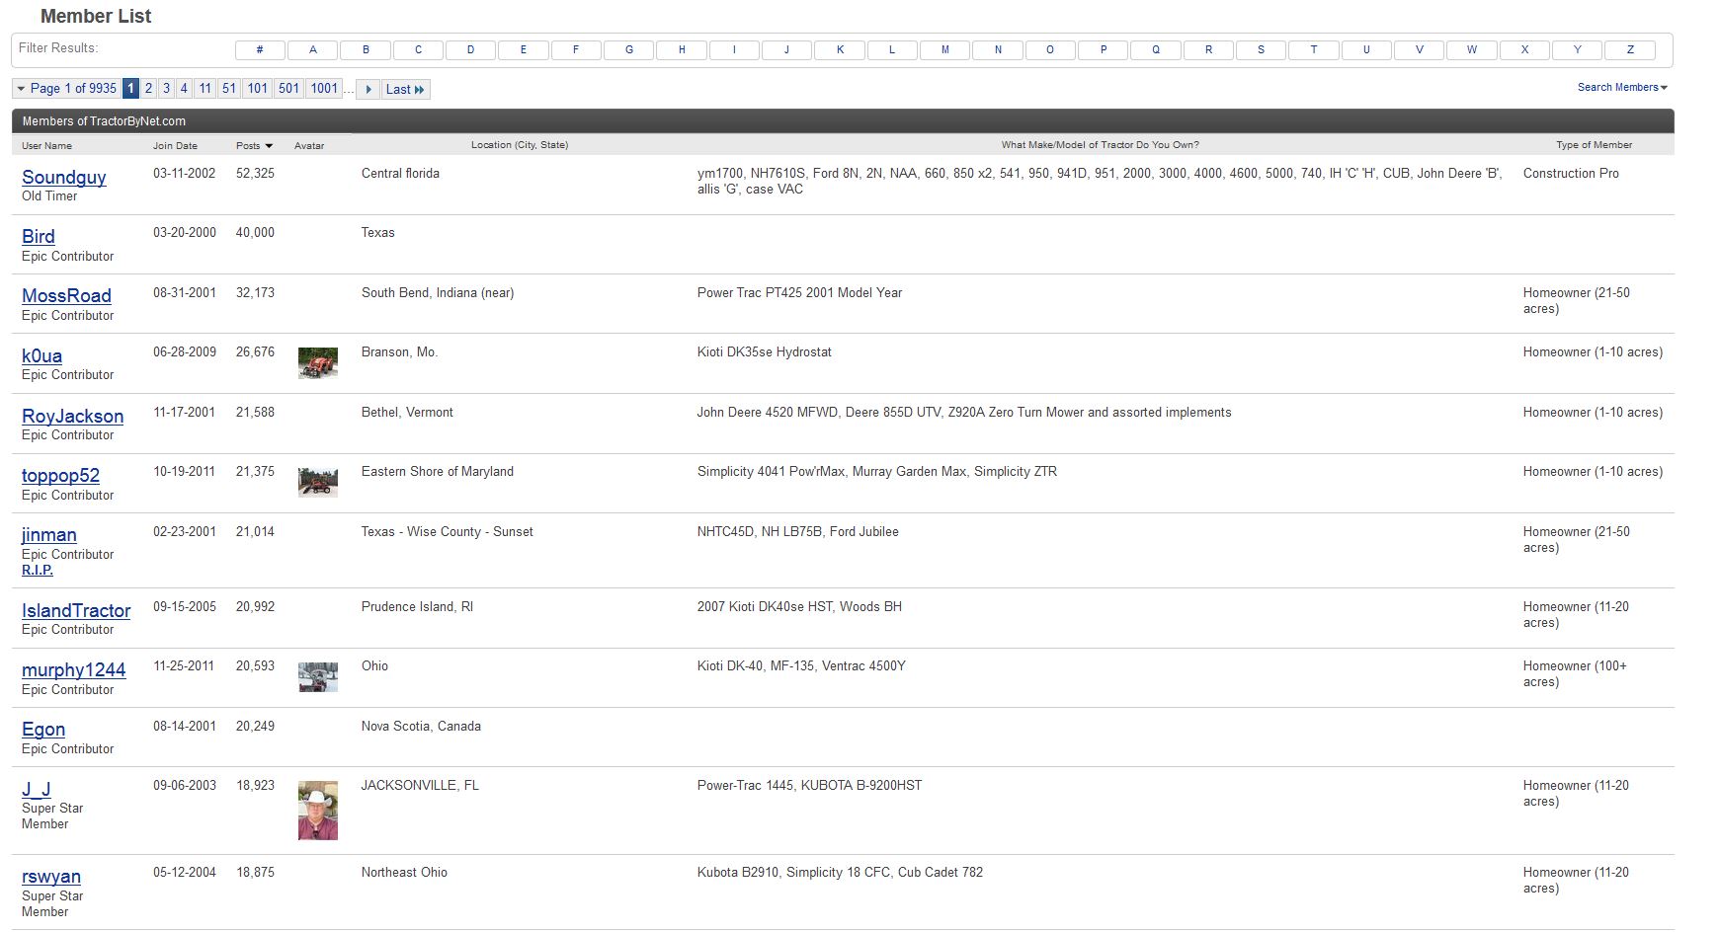
Task: Go to page 1001 of results
Action: click(x=324, y=89)
